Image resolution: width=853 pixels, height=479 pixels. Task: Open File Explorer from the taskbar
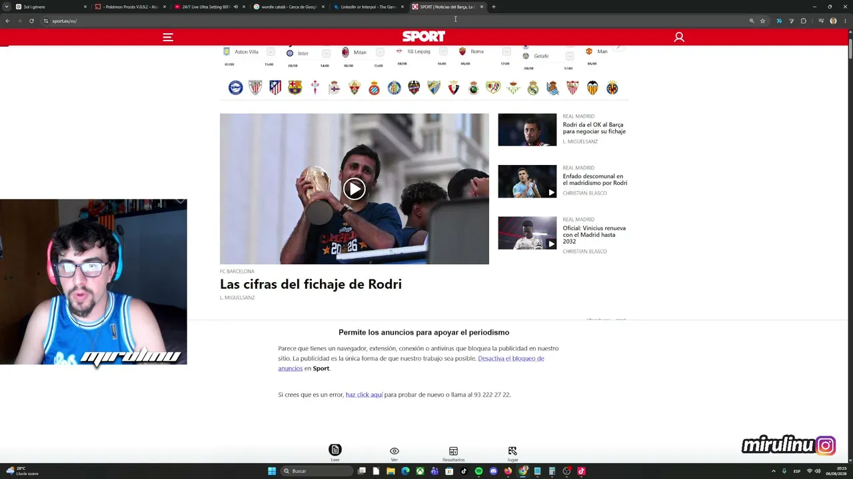[391, 471]
